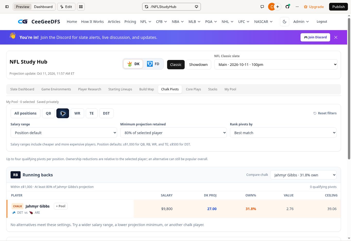Click the Publish button
The width and height of the screenshot is (351, 241).
tap(338, 7)
